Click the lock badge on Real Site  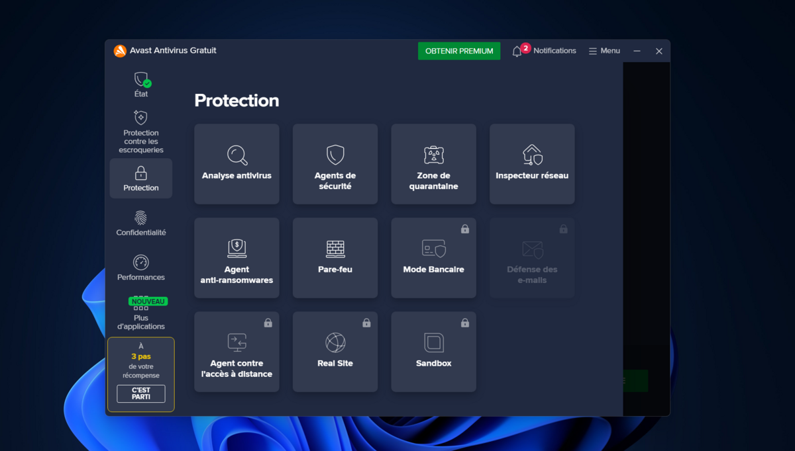point(366,323)
